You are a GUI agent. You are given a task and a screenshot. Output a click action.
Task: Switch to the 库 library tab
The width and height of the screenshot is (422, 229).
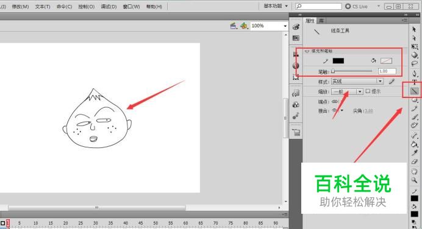(x=321, y=21)
